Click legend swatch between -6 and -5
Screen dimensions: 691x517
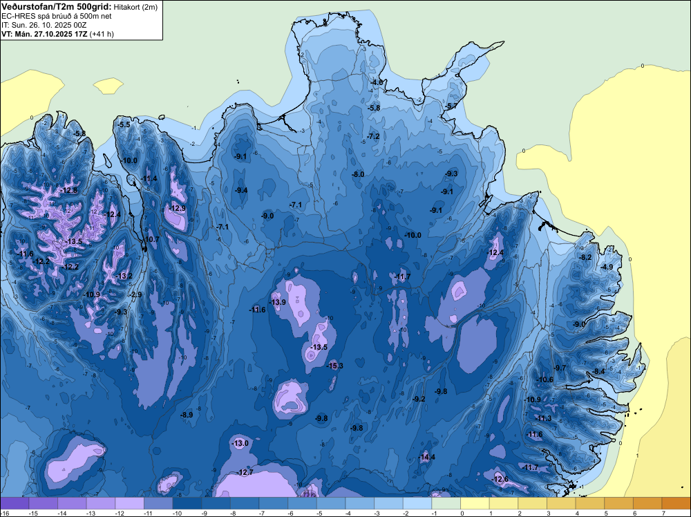tap(303, 503)
